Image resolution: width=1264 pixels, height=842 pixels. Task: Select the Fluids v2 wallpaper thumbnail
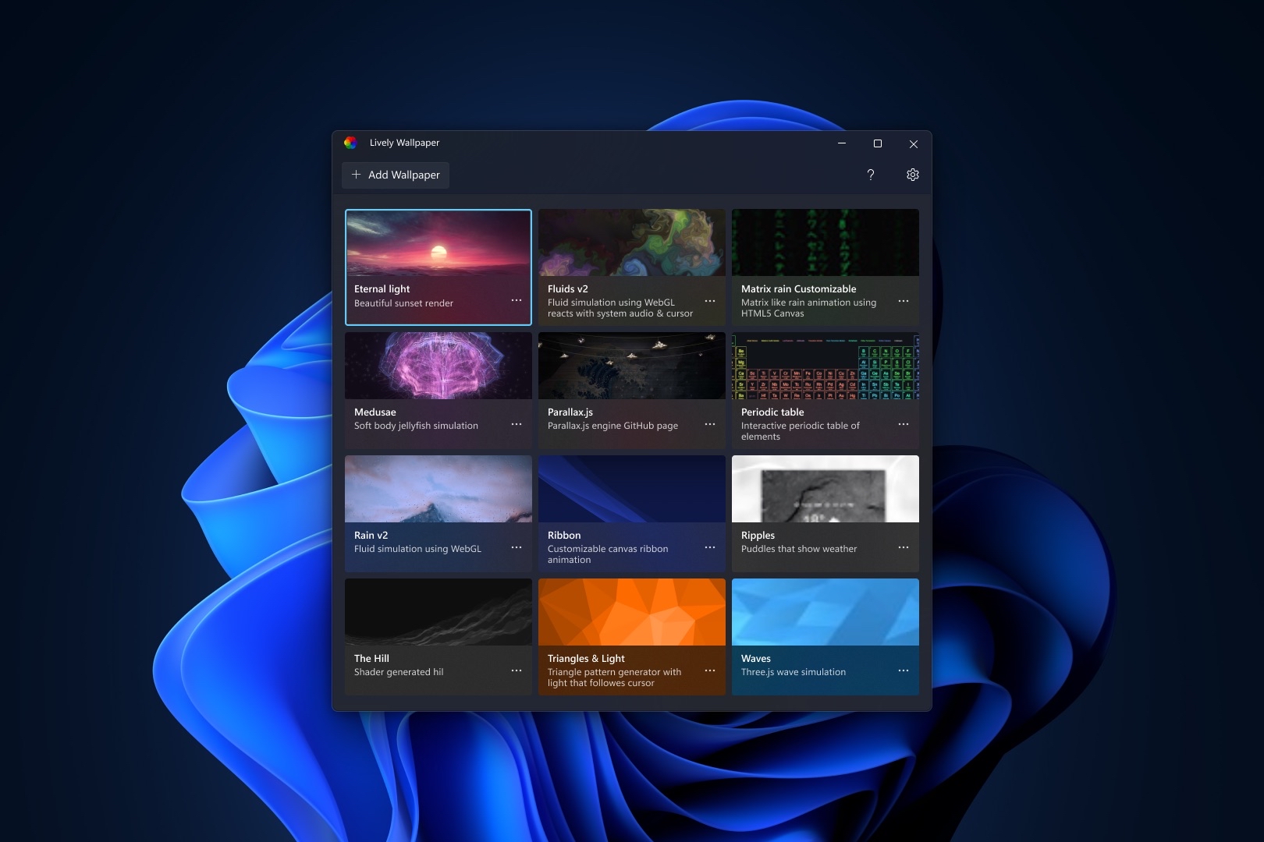click(x=632, y=242)
